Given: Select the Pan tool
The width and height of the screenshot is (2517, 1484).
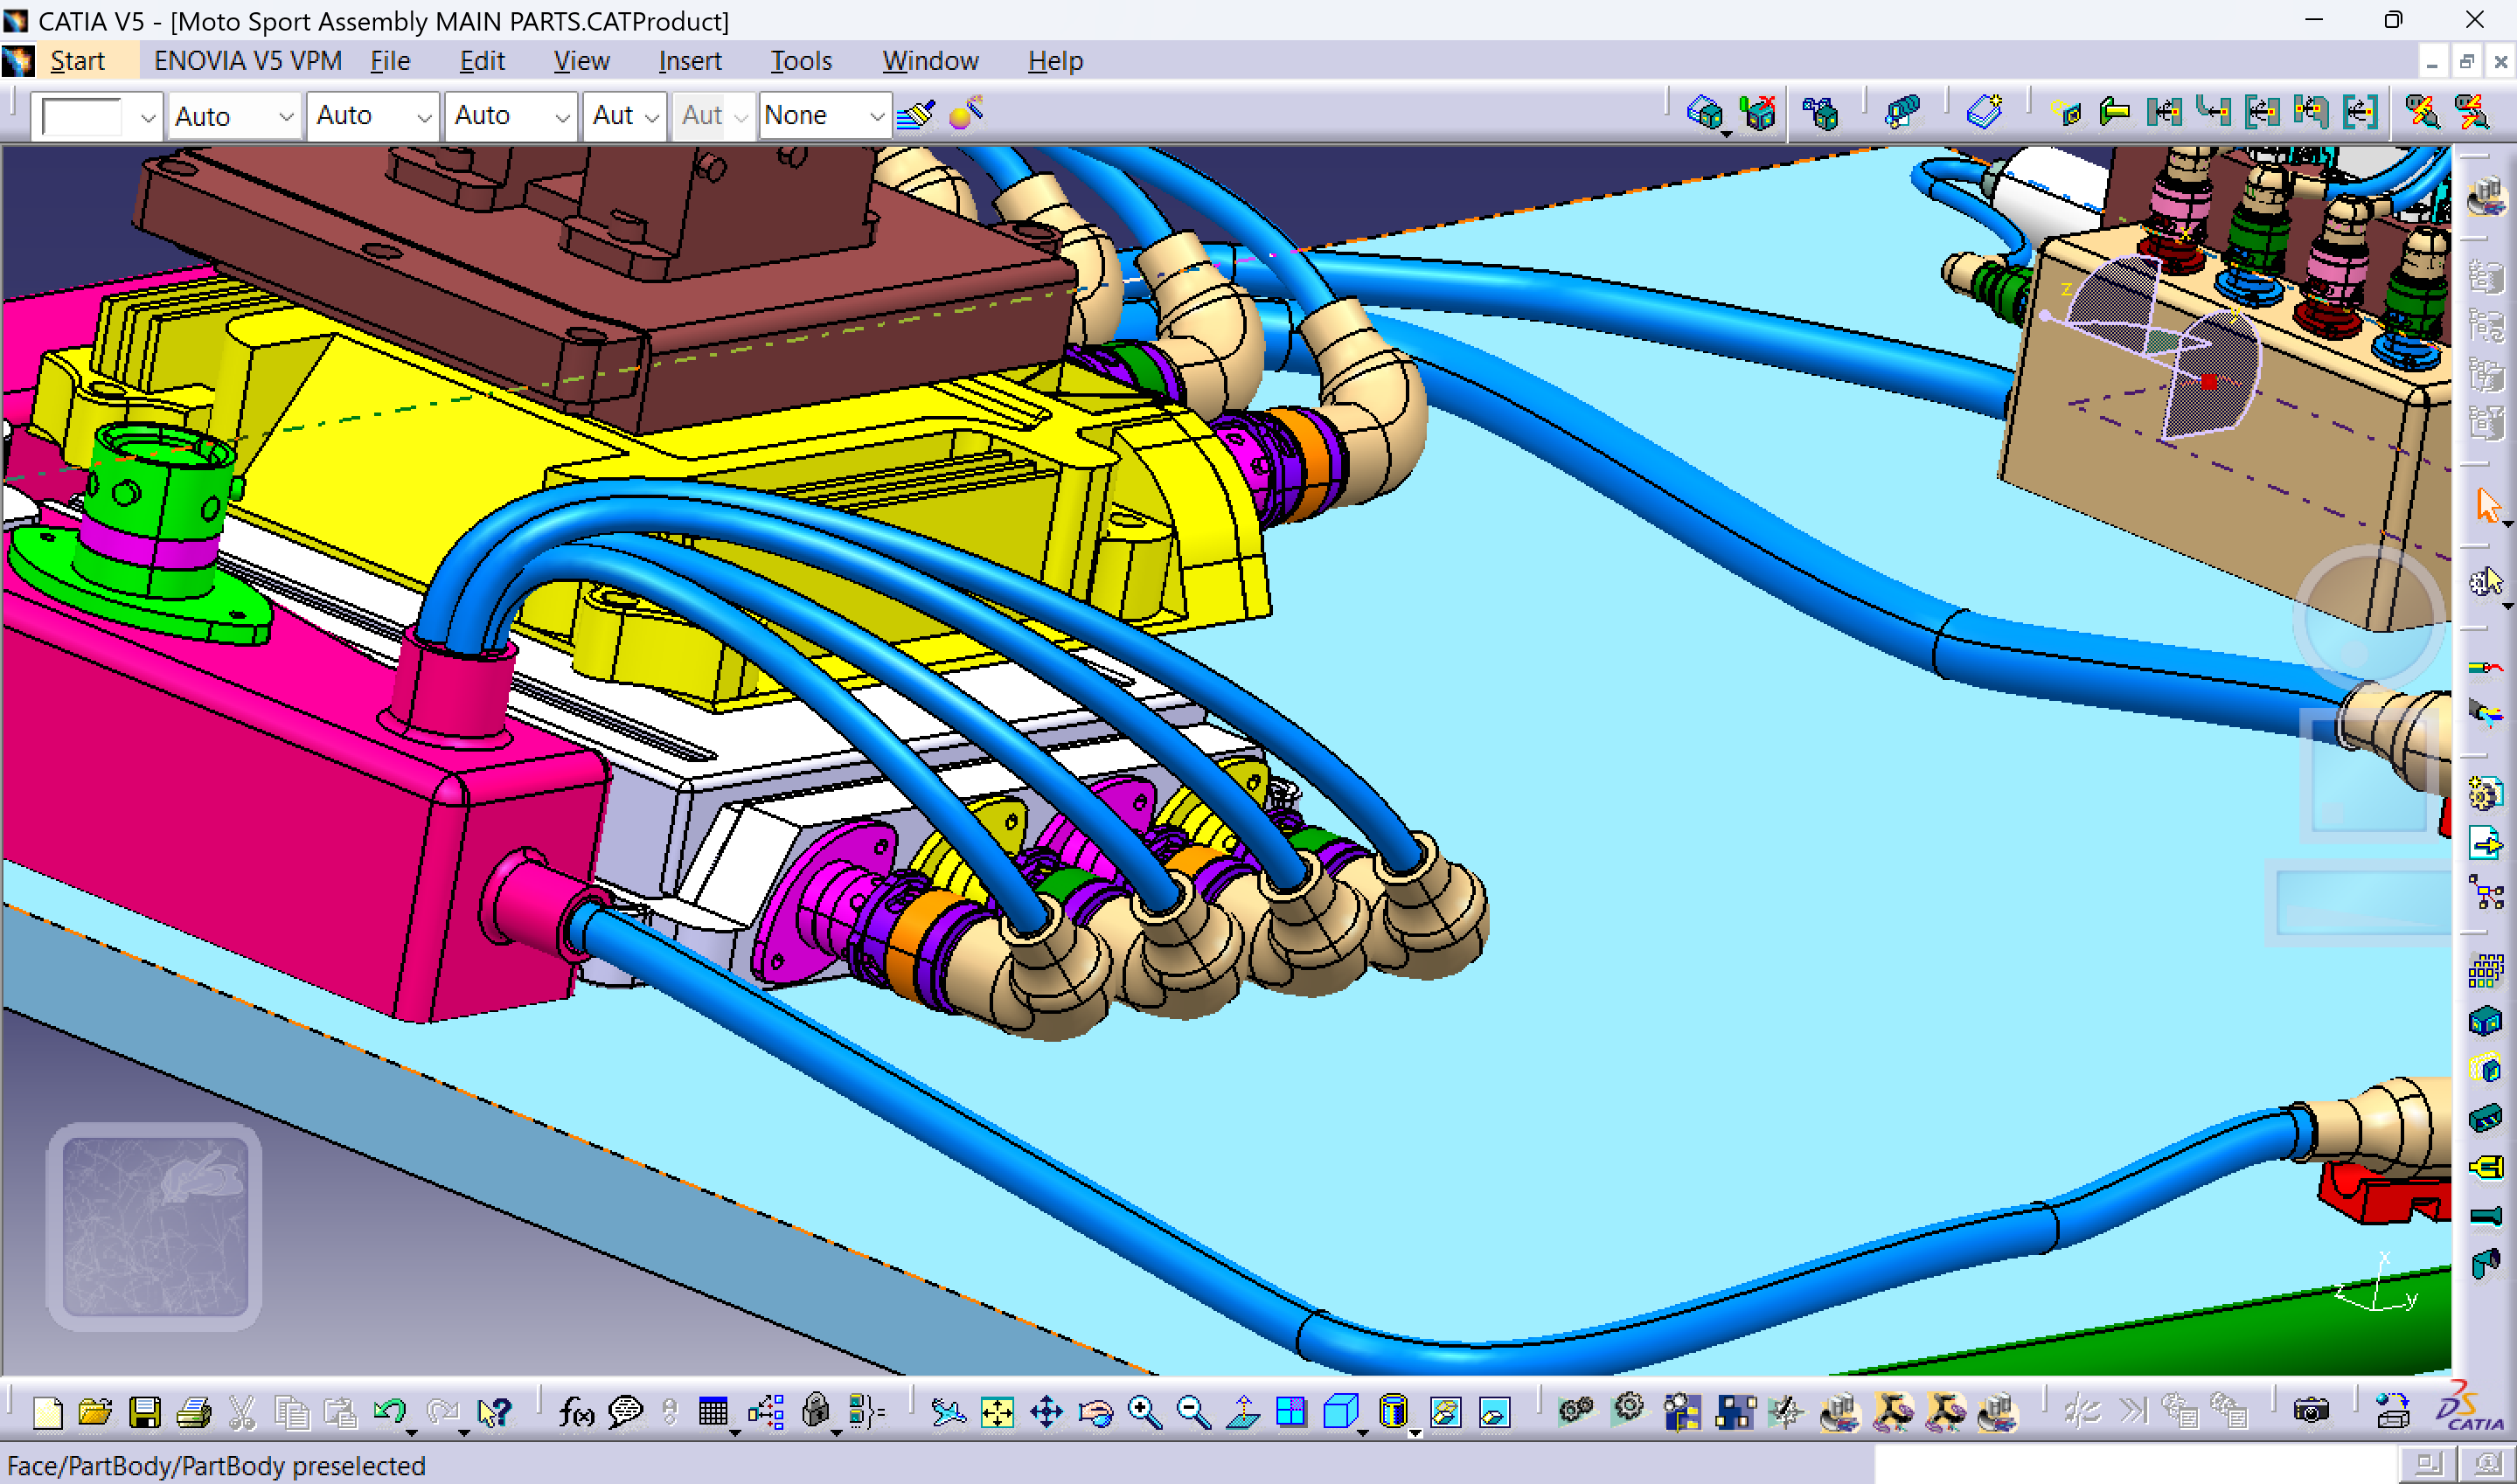Looking at the screenshot, I should (x=1047, y=1413).
